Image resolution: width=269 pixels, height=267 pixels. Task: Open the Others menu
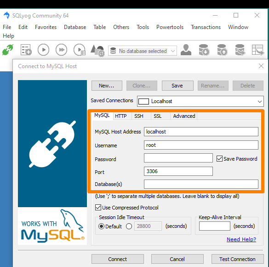coord(121,27)
